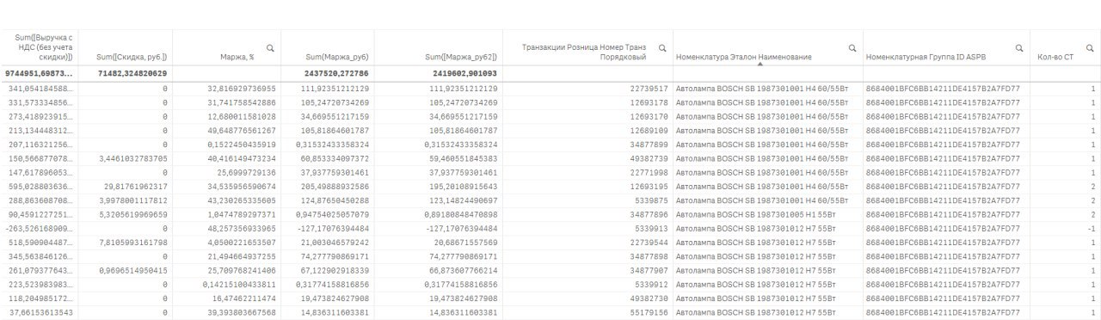Select total value 9744951,69873...
The height and width of the screenshot is (320, 1101).
[x=39, y=74]
